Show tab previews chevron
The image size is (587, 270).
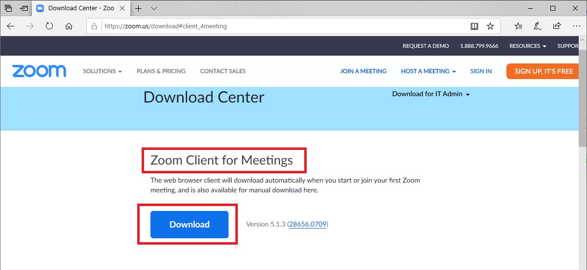(x=154, y=8)
